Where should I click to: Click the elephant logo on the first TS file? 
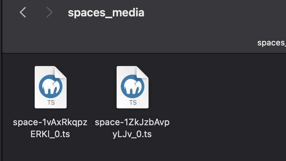click(51, 86)
